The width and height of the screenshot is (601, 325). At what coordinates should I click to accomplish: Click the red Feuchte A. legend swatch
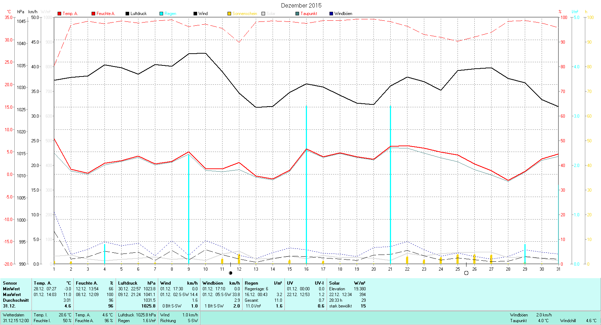pyautogui.click(x=93, y=14)
